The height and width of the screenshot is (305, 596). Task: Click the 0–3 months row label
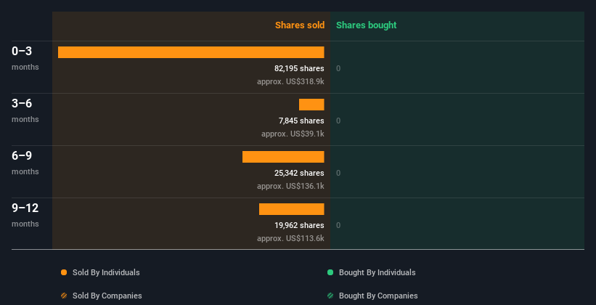click(x=25, y=58)
